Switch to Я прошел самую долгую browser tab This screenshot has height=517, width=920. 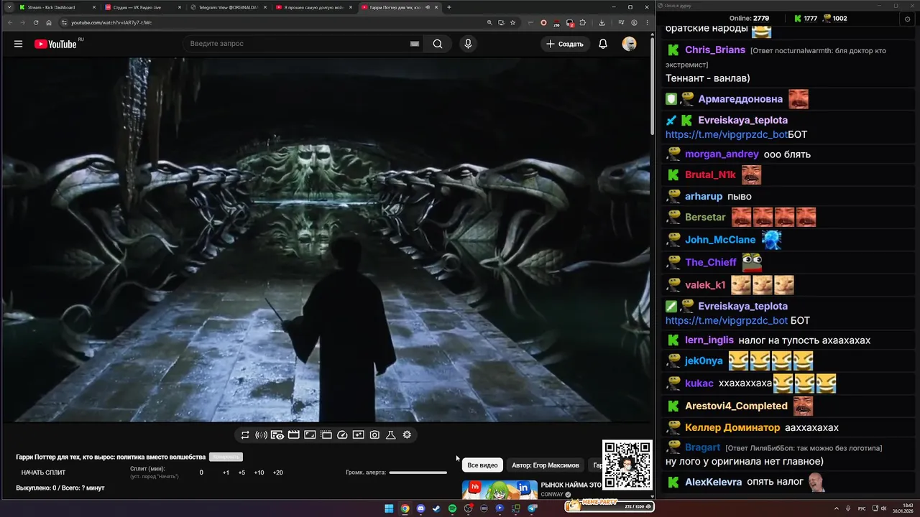pos(314,7)
